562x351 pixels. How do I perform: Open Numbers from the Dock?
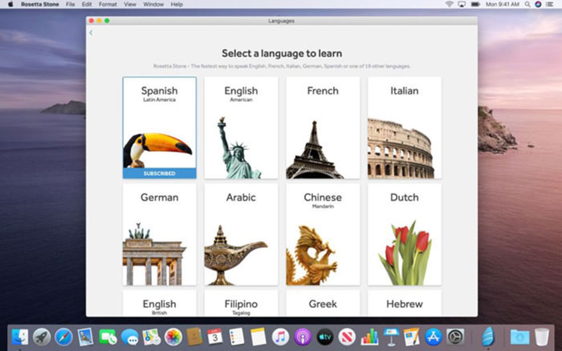[369, 337]
